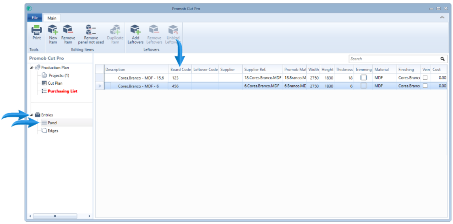453x224 pixels.
Task: Toggle Trimming checkbox for board 456
Action: pyautogui.click(x=363, y=86)
